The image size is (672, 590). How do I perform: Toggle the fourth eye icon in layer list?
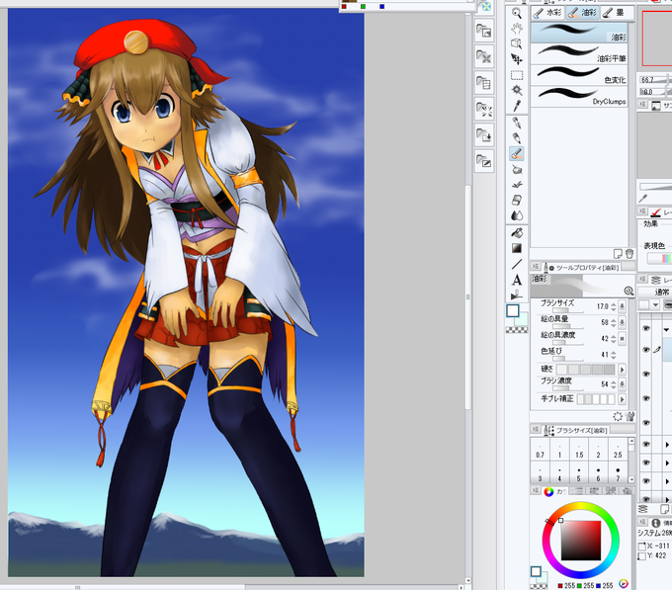(646, 398)
